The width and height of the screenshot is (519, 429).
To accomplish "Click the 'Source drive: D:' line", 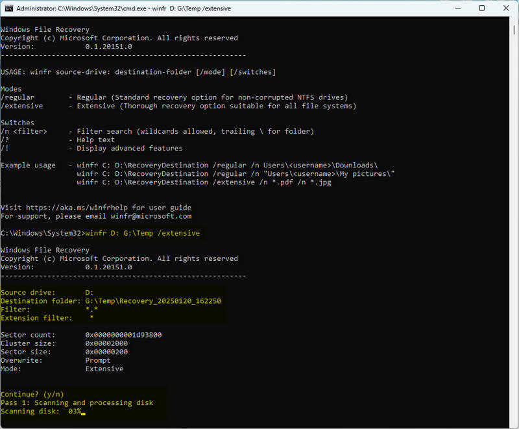I will click(47, 292).
